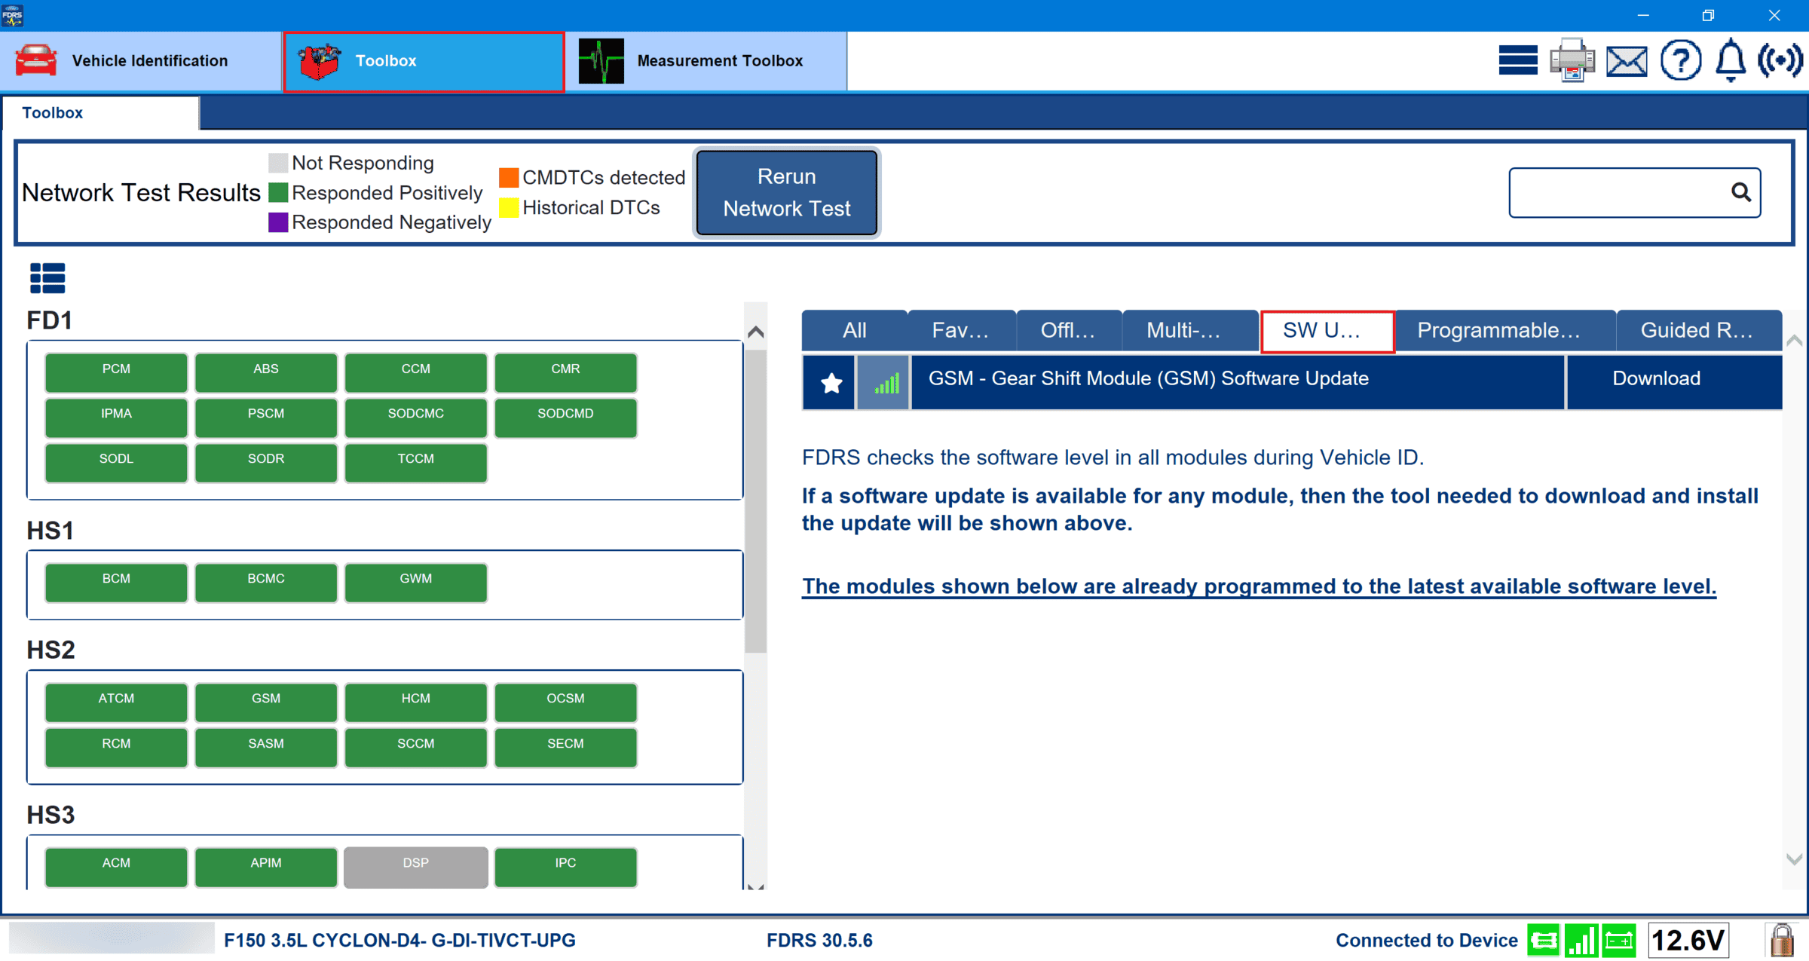Click the module grid view icon above FD1

coord(47,277)
